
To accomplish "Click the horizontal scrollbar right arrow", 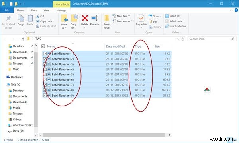I will point(170,135).
